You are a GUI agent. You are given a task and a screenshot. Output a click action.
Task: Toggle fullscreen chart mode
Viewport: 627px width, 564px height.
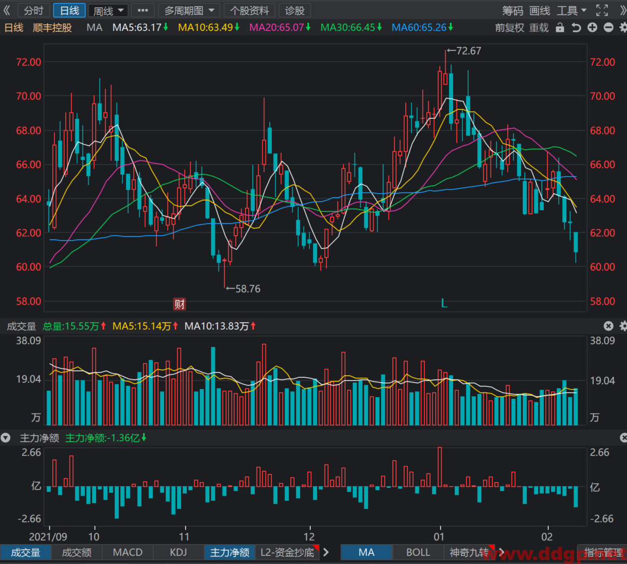click(602, 10)
